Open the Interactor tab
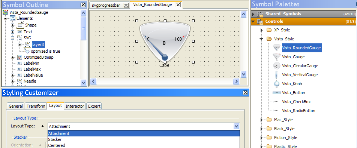 tap(75, 106)
